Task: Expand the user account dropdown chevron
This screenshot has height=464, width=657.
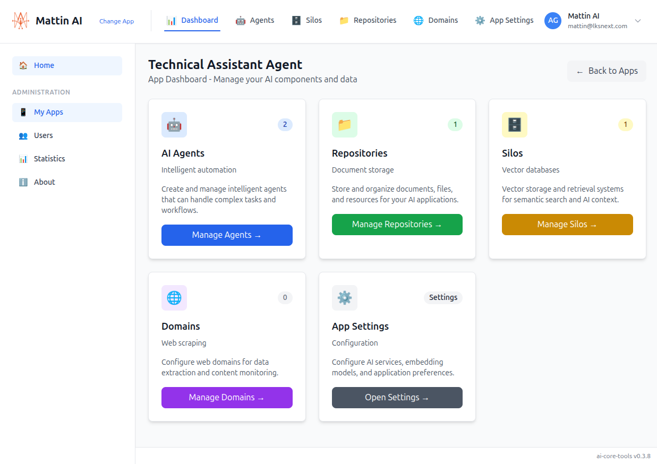Action: 637,20
